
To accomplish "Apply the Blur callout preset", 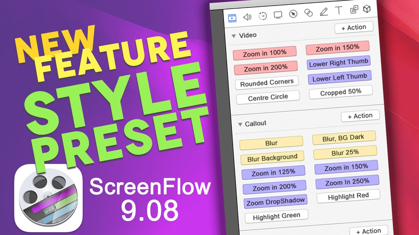I will click(271, 143).
